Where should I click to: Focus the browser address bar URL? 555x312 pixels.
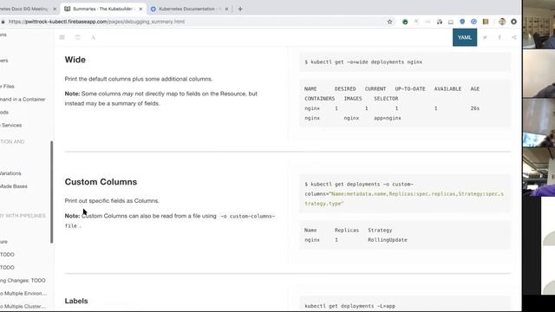(x=96, y=22)
